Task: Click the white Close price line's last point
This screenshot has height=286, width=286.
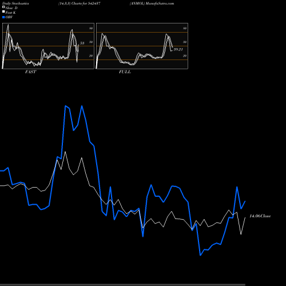Action: click(245, 217)
